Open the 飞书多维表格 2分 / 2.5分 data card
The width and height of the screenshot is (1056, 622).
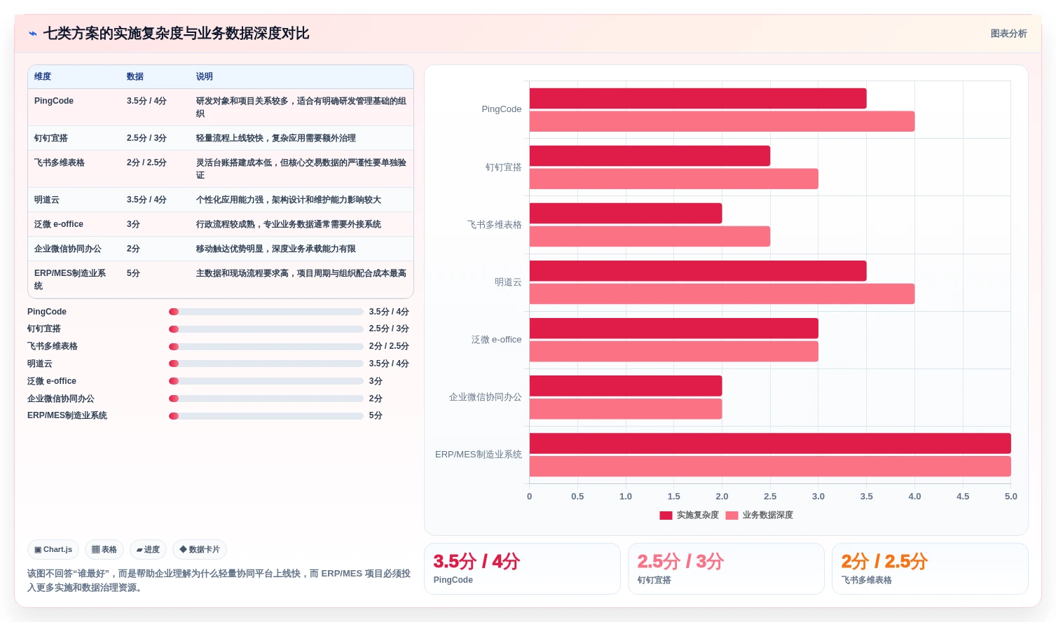tap(930, 569)
